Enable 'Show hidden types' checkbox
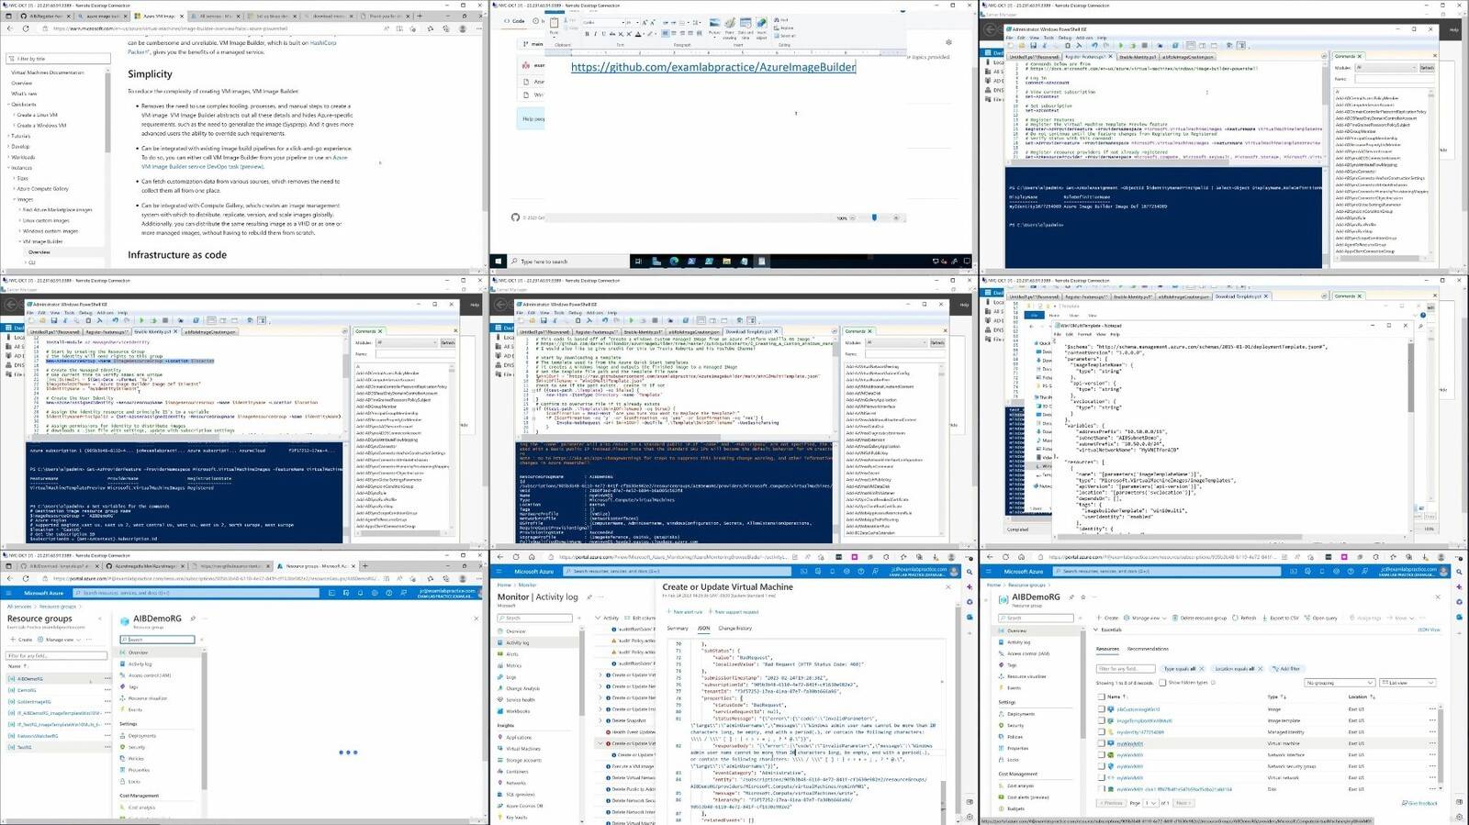The width and height of the screenshot is (1469, 825). tap(1162, 683)
